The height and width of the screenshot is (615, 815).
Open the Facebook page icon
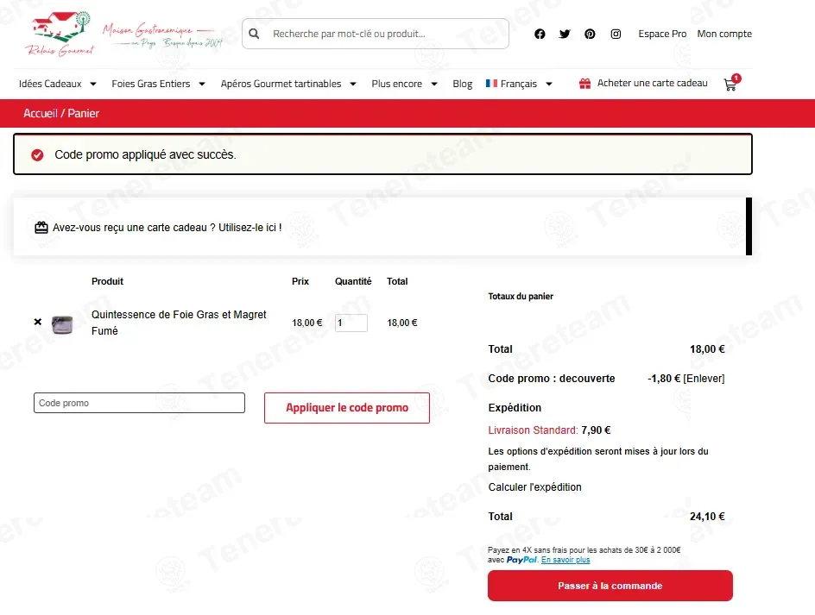[540, 34]
